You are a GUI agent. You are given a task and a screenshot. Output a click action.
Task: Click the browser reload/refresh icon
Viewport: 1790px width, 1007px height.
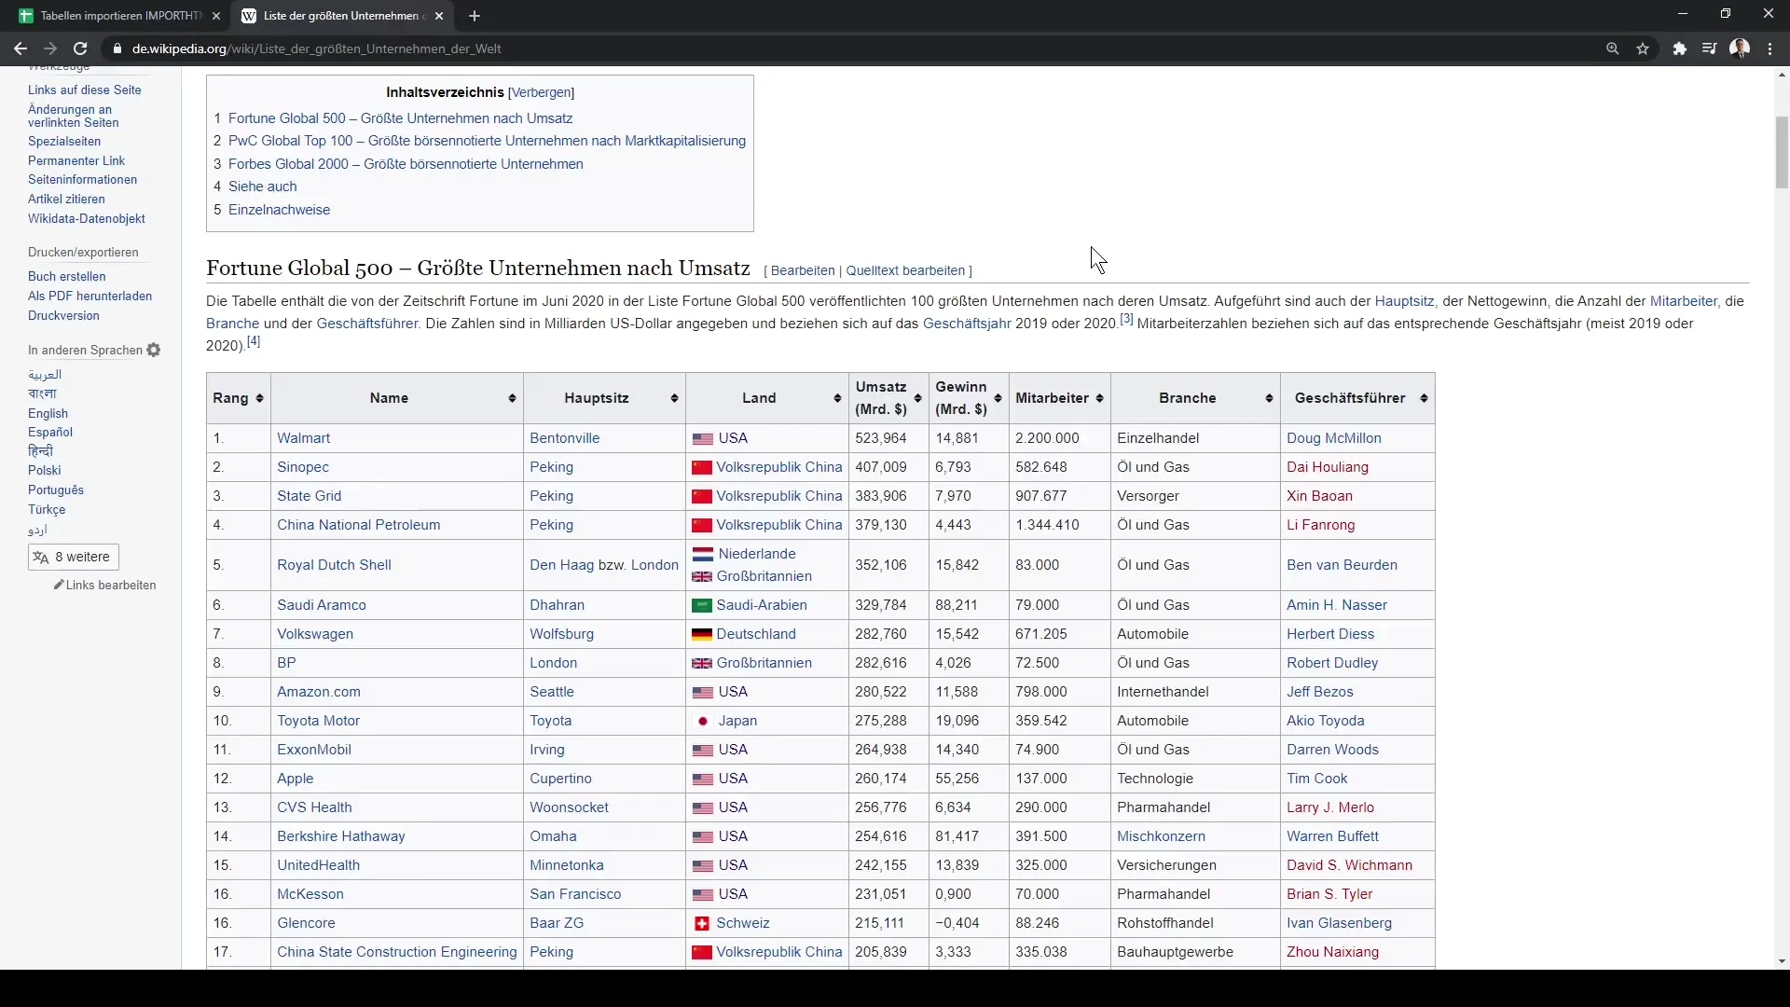click(x=80, y=48)
